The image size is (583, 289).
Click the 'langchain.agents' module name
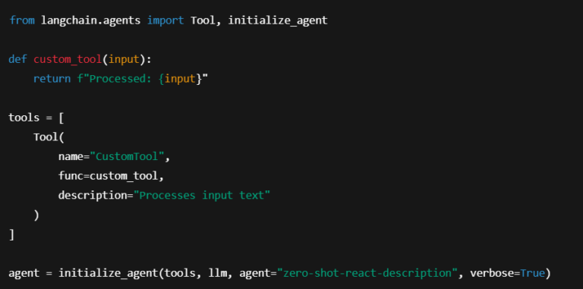coord(91,20)
